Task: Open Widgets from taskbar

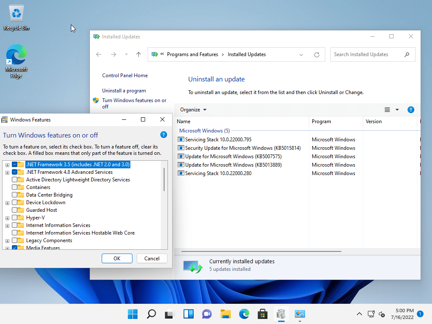Action: (189, 314)
